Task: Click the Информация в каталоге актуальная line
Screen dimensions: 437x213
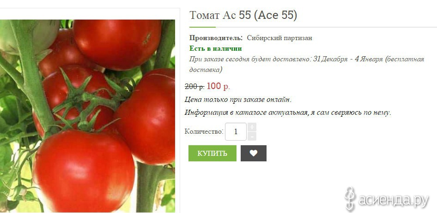Action: (x=288, y=112)
